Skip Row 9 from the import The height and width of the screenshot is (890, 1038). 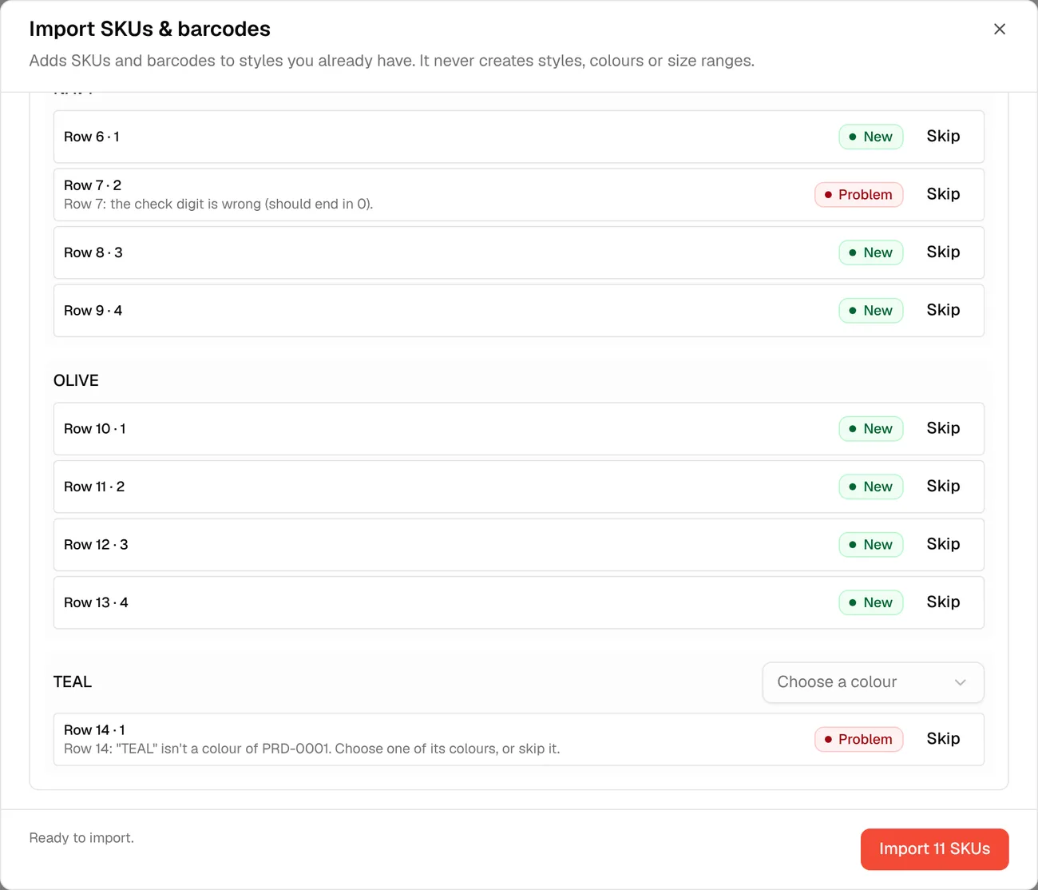pos(943,310)
